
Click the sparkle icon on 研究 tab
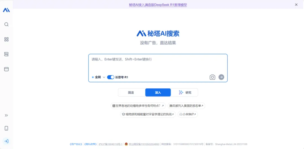coord(181,92)
